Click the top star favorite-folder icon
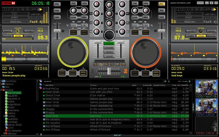Viewport: 219px width, 137px height. [41, 81]
